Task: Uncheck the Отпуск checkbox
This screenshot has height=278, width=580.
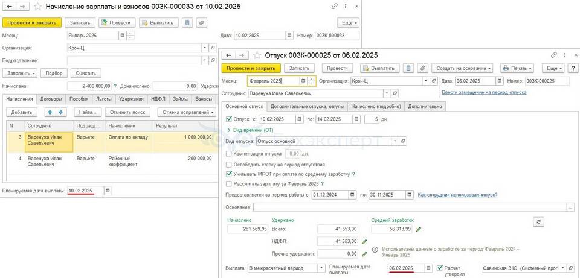Action: pyautogui.click(x=228, y=119)
